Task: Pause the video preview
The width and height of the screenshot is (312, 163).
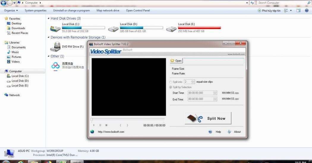Action: click(x=100, y=125)
